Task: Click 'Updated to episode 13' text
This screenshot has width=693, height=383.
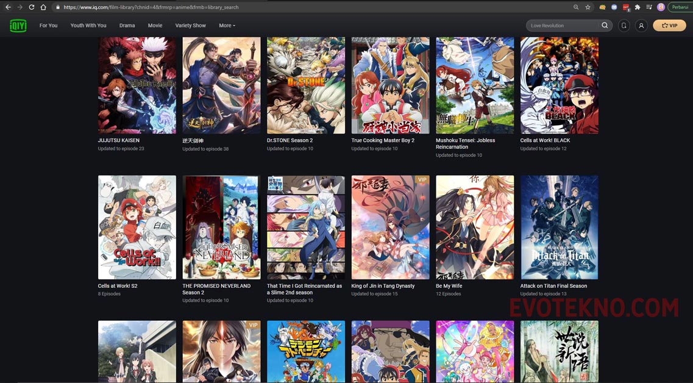Action: (543, 294)
